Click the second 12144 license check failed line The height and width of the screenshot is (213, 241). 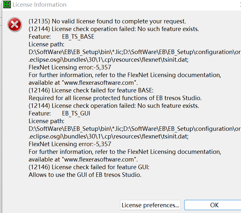point(114,106)
